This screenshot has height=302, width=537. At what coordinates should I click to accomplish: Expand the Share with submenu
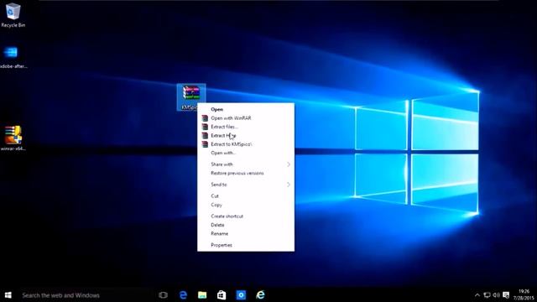(246, 164)
